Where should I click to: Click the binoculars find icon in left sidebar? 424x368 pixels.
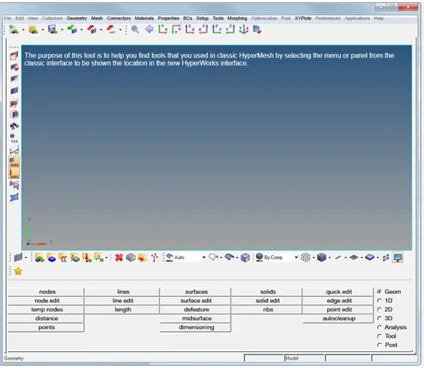(14, 126)
